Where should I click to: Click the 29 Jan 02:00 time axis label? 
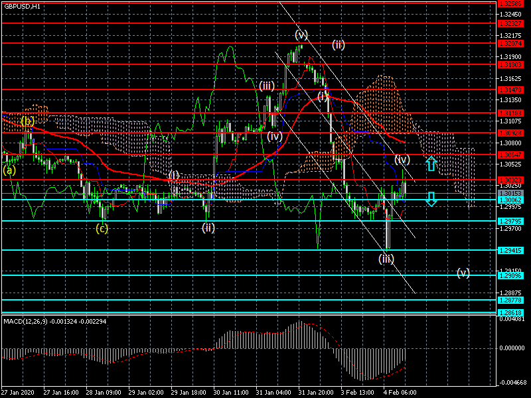pyautogui.click(x=146, y=393)
